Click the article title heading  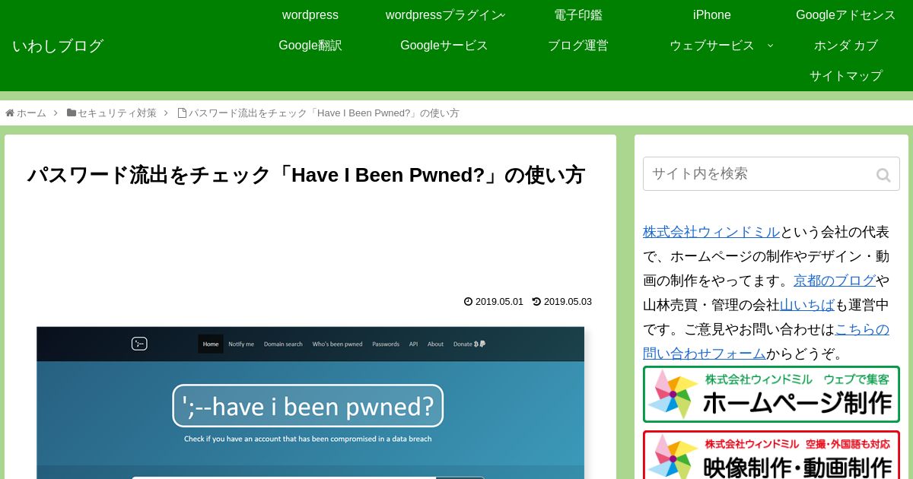pos(306,175)
